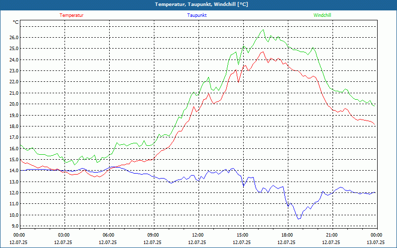The height and width of the screenshot is (248, 397).
Task: Click the '11,0' y-axis value
Action: click(x=14, y=204)
